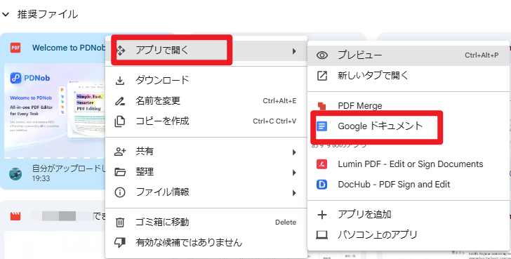Select 有効な候補ではありません entry
This screenshot has width=511, height=259.
206,243
